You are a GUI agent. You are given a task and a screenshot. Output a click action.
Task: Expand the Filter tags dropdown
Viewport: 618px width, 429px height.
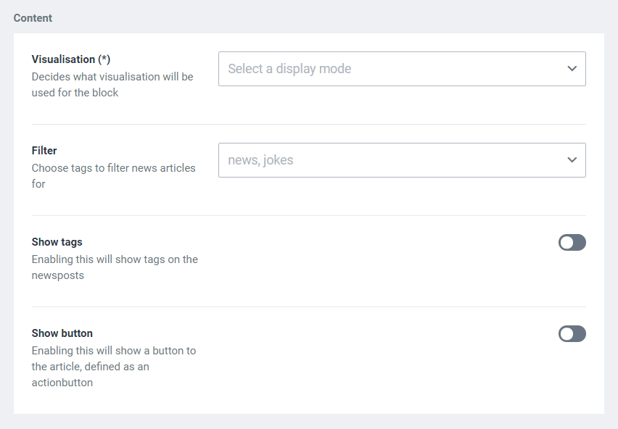tap(401, 160)
